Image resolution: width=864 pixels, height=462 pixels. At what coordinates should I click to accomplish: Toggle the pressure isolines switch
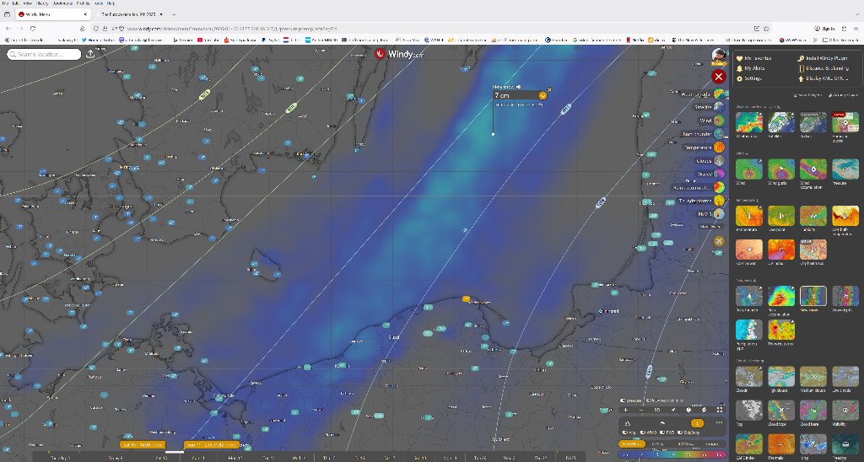(623, 400)
